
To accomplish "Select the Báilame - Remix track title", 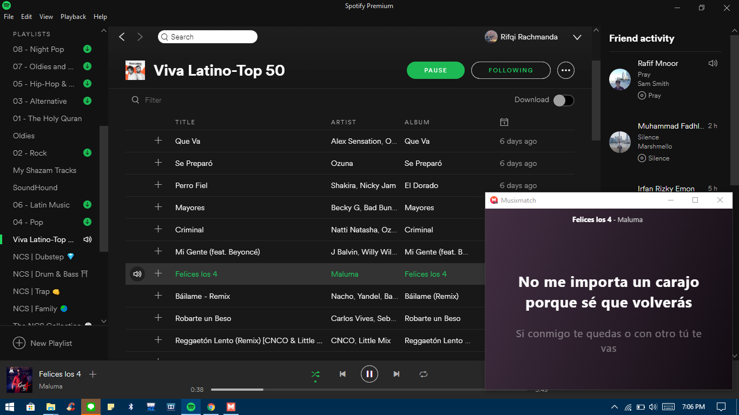I will 203,296.
